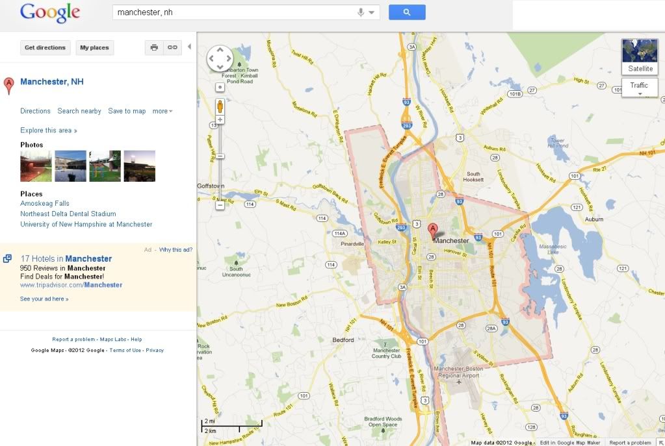Image resolution: width=665 pixels, height=446 pixels.
Task: Click red marker A on map
Action: [432, 231]
